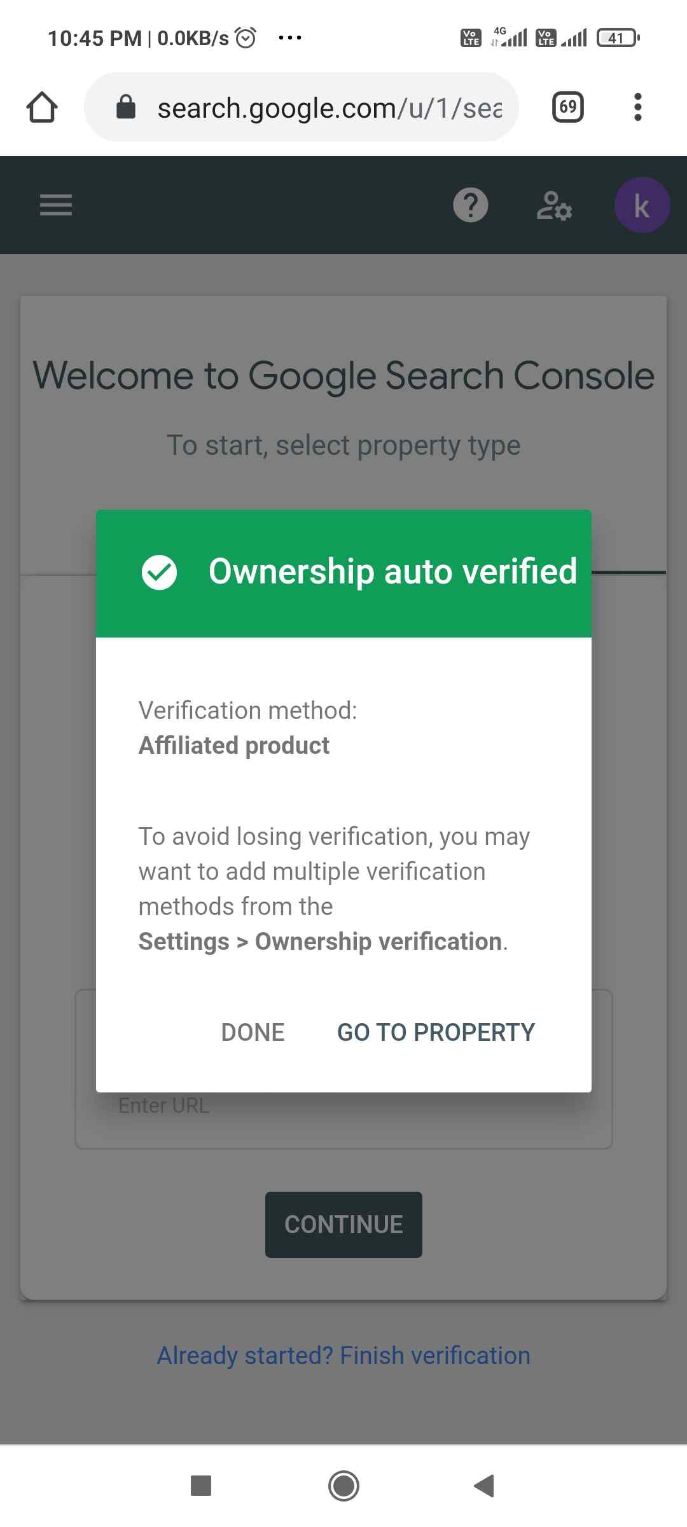Tap Android back navigation triangle
Image resolution: width=687 pixels, height=1527 pixels.
point(485,1486)
